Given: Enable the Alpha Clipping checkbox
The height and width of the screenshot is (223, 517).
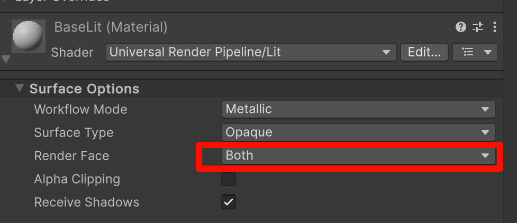Looking at the screenshot, I should (229, 179).
